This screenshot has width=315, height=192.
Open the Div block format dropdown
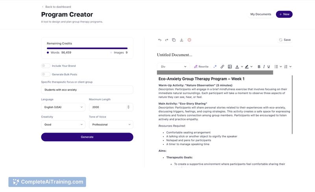[x=173, y=66]
